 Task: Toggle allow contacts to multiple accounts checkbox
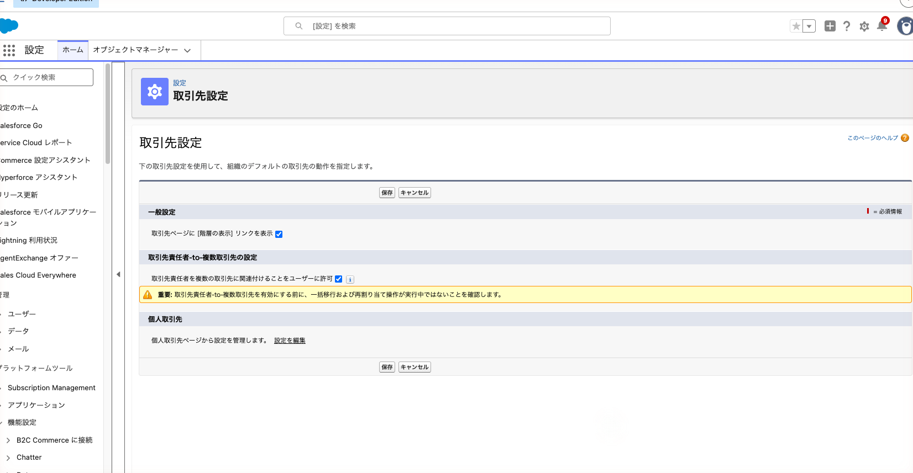click(339, 279)
